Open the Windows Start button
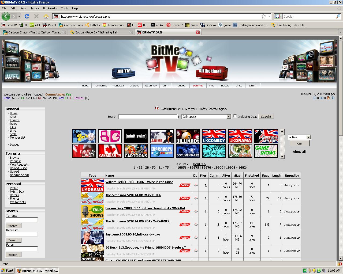Screen dimensions: 343x274 (x=8, y=271)
